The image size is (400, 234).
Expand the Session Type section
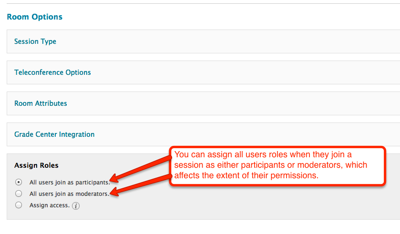[x=203, y=41]
